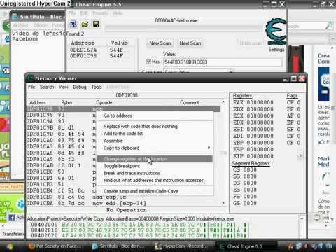Open the process list computer icon

pos(73,24)
